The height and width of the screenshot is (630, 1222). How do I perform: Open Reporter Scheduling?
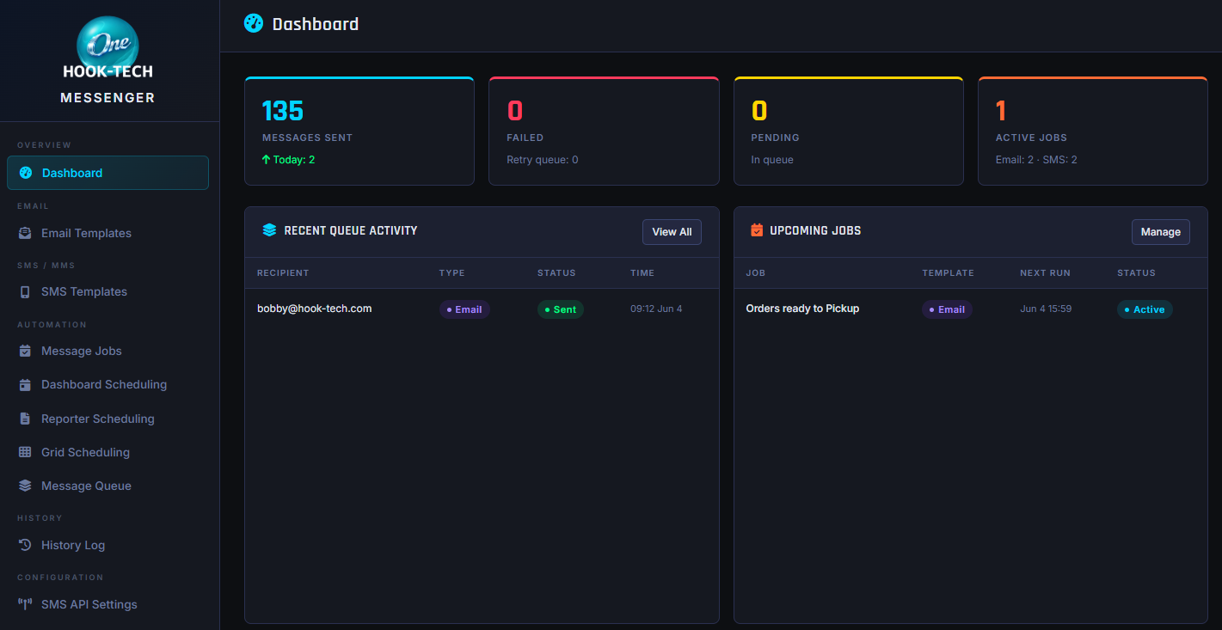(x=107, y=419)
